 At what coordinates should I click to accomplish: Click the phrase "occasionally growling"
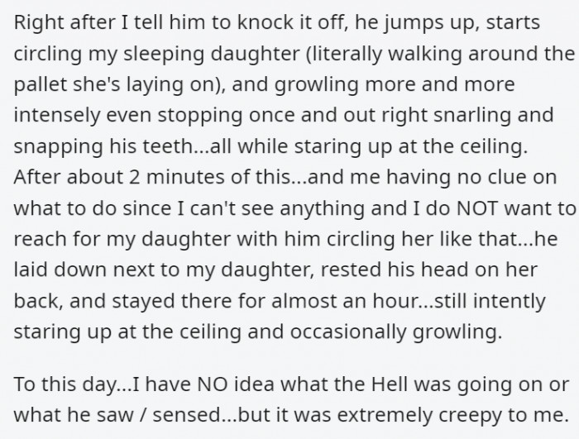tap(396, 332)
